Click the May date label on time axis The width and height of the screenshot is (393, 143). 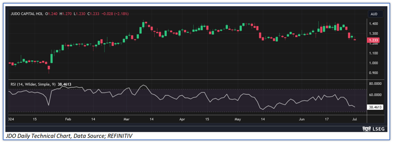coord(238,119)
